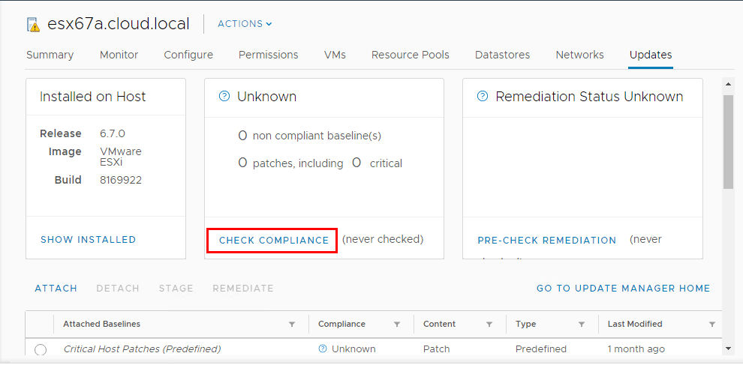The width and height of the screenshot is (743, 365).
Task: Select Critical Host Patches baseline radio button
Action: (41, 350)
